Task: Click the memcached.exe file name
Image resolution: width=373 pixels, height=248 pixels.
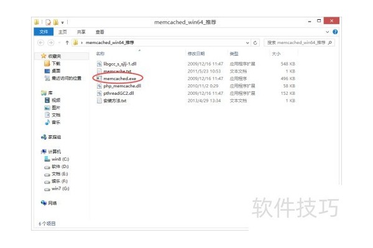Action: [119, 78]
